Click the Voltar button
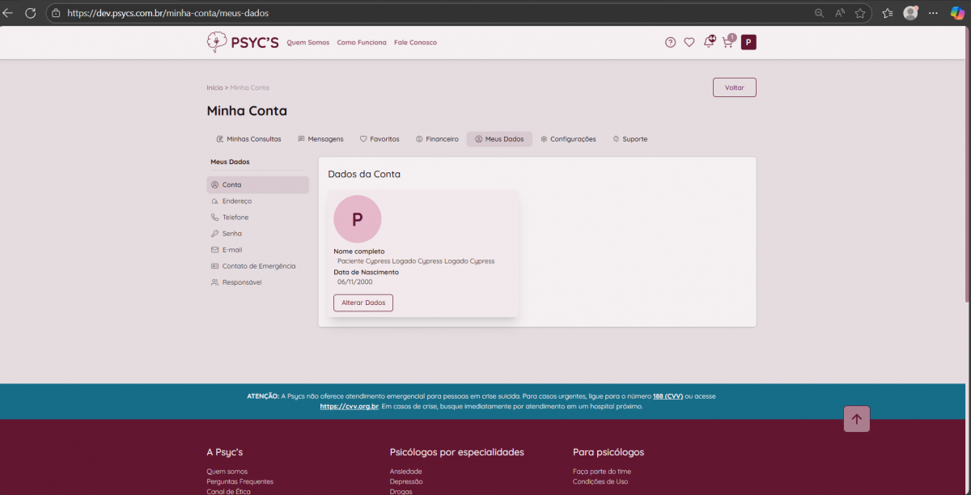Image resolution: width=971 pixels, height=495 pixels. tap(734, 87)
